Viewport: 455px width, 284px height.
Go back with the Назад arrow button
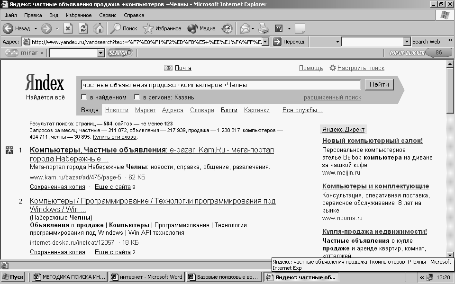coord(17,28)
